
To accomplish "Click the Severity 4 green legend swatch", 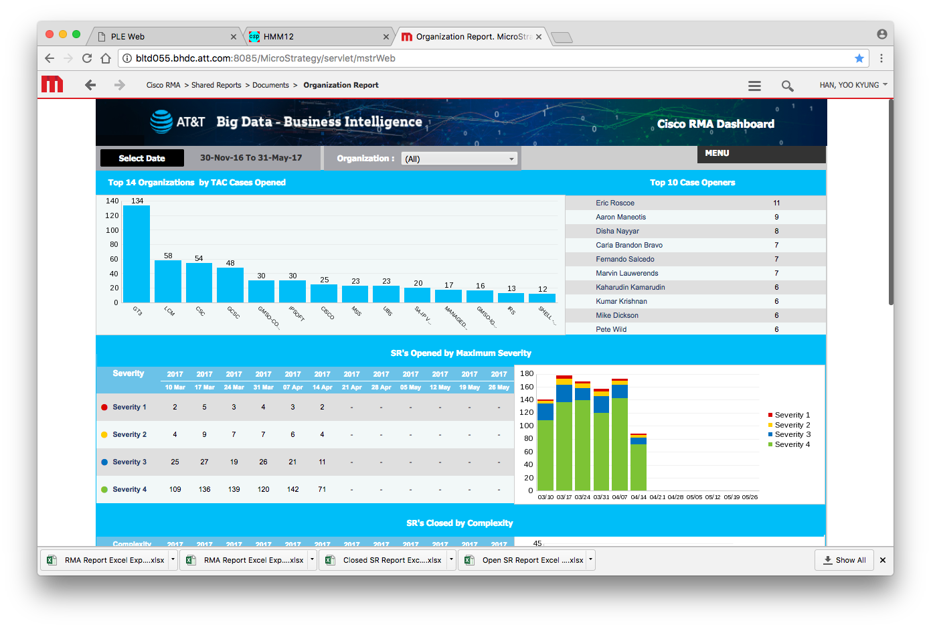I will [770, 444].
